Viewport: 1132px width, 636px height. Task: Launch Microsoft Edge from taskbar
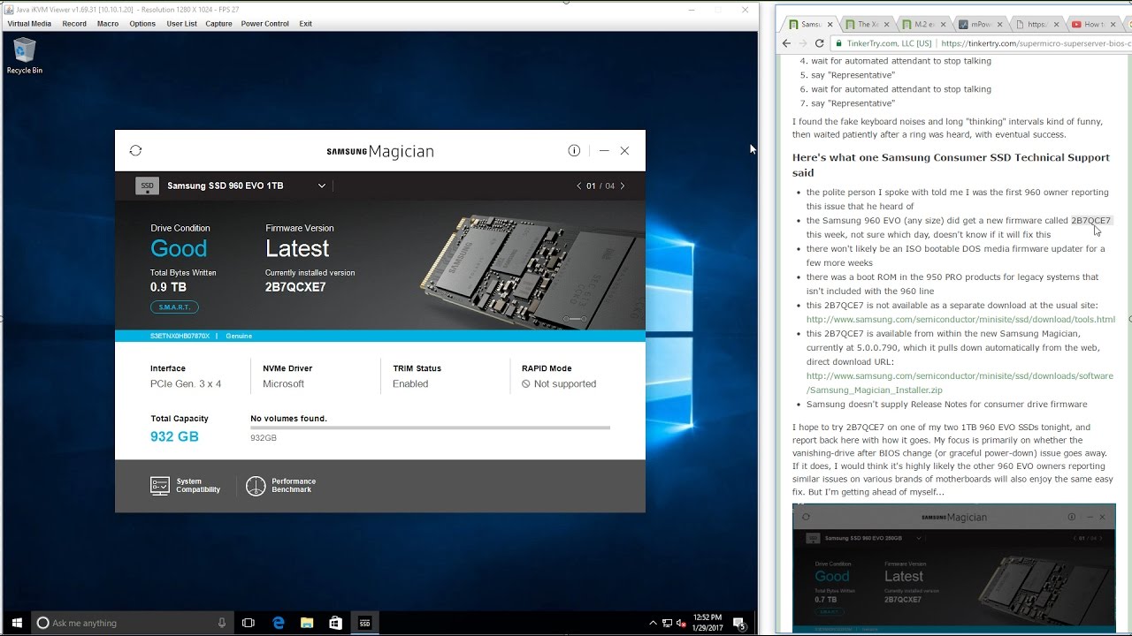pos(278,623)
